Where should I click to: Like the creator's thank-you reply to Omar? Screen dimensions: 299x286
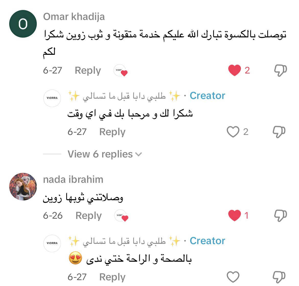(233, 132)
